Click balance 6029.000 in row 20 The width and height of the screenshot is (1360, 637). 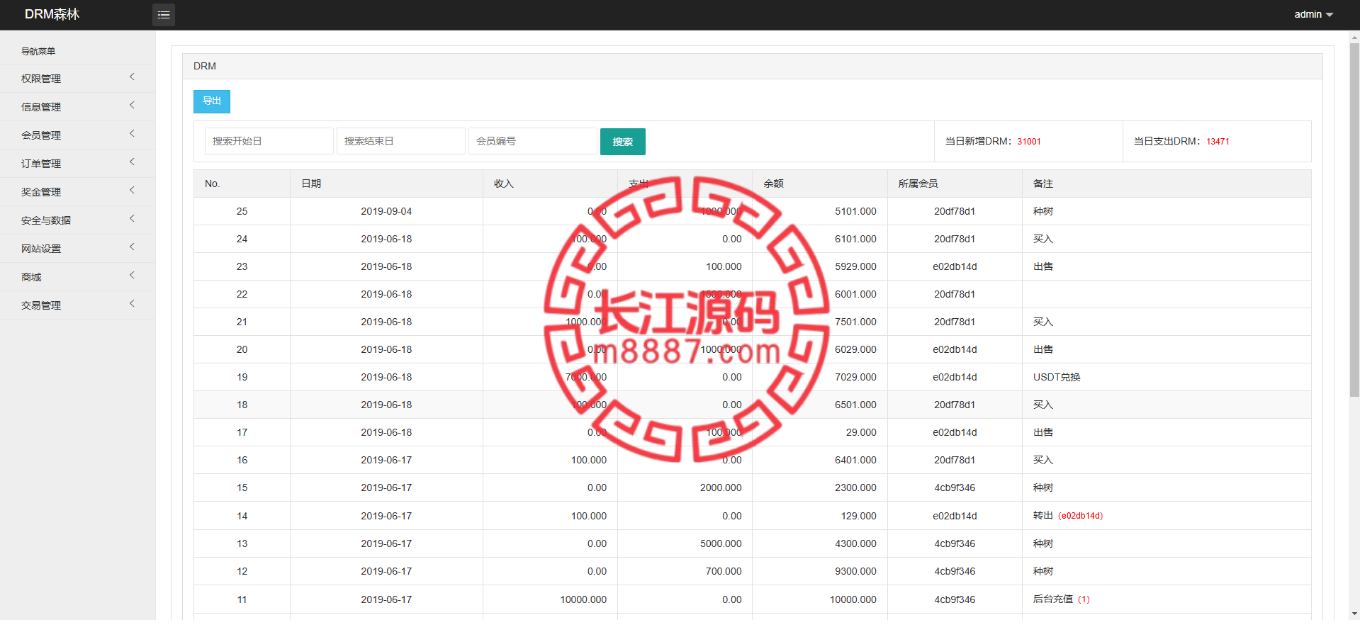[855, 349]
